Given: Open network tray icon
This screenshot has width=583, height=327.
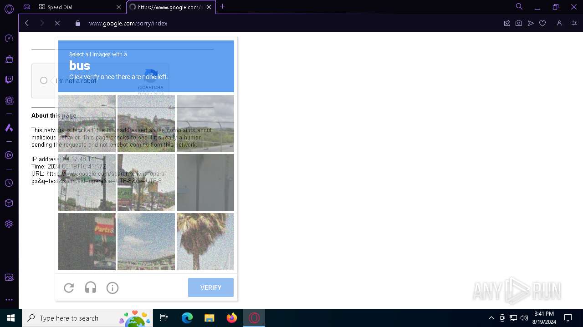Looking at the screenshot, I should pyautogui.click(x=513, y=318).
